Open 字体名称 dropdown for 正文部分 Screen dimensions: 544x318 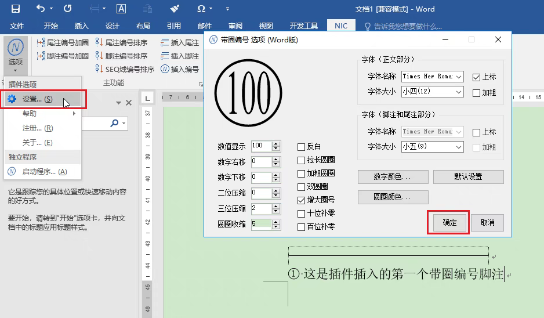pos(459,77)
